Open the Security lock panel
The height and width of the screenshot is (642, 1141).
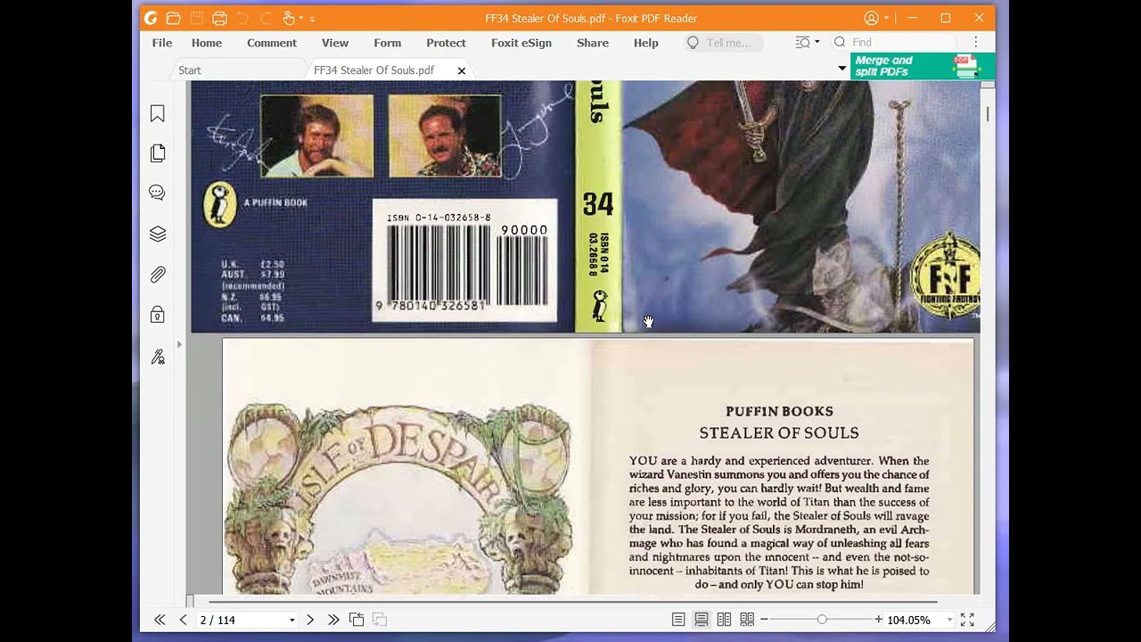click(x=158, y=314)
